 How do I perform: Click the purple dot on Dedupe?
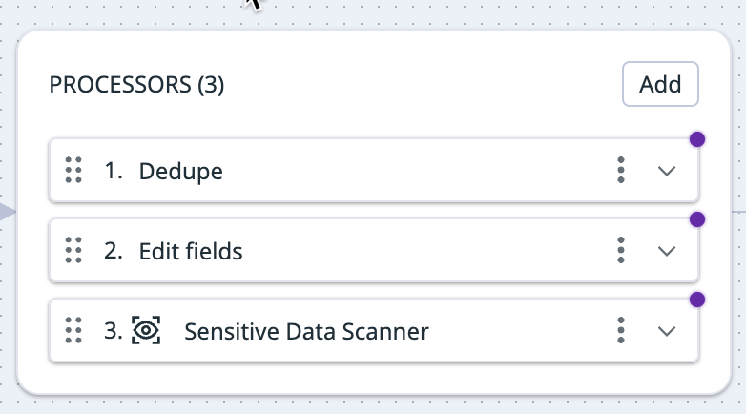coord(697,139)
